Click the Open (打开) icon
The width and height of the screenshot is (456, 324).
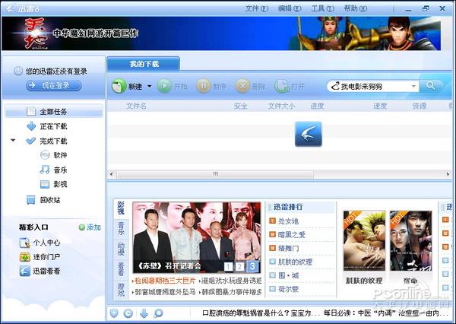(x=282, y=86)
